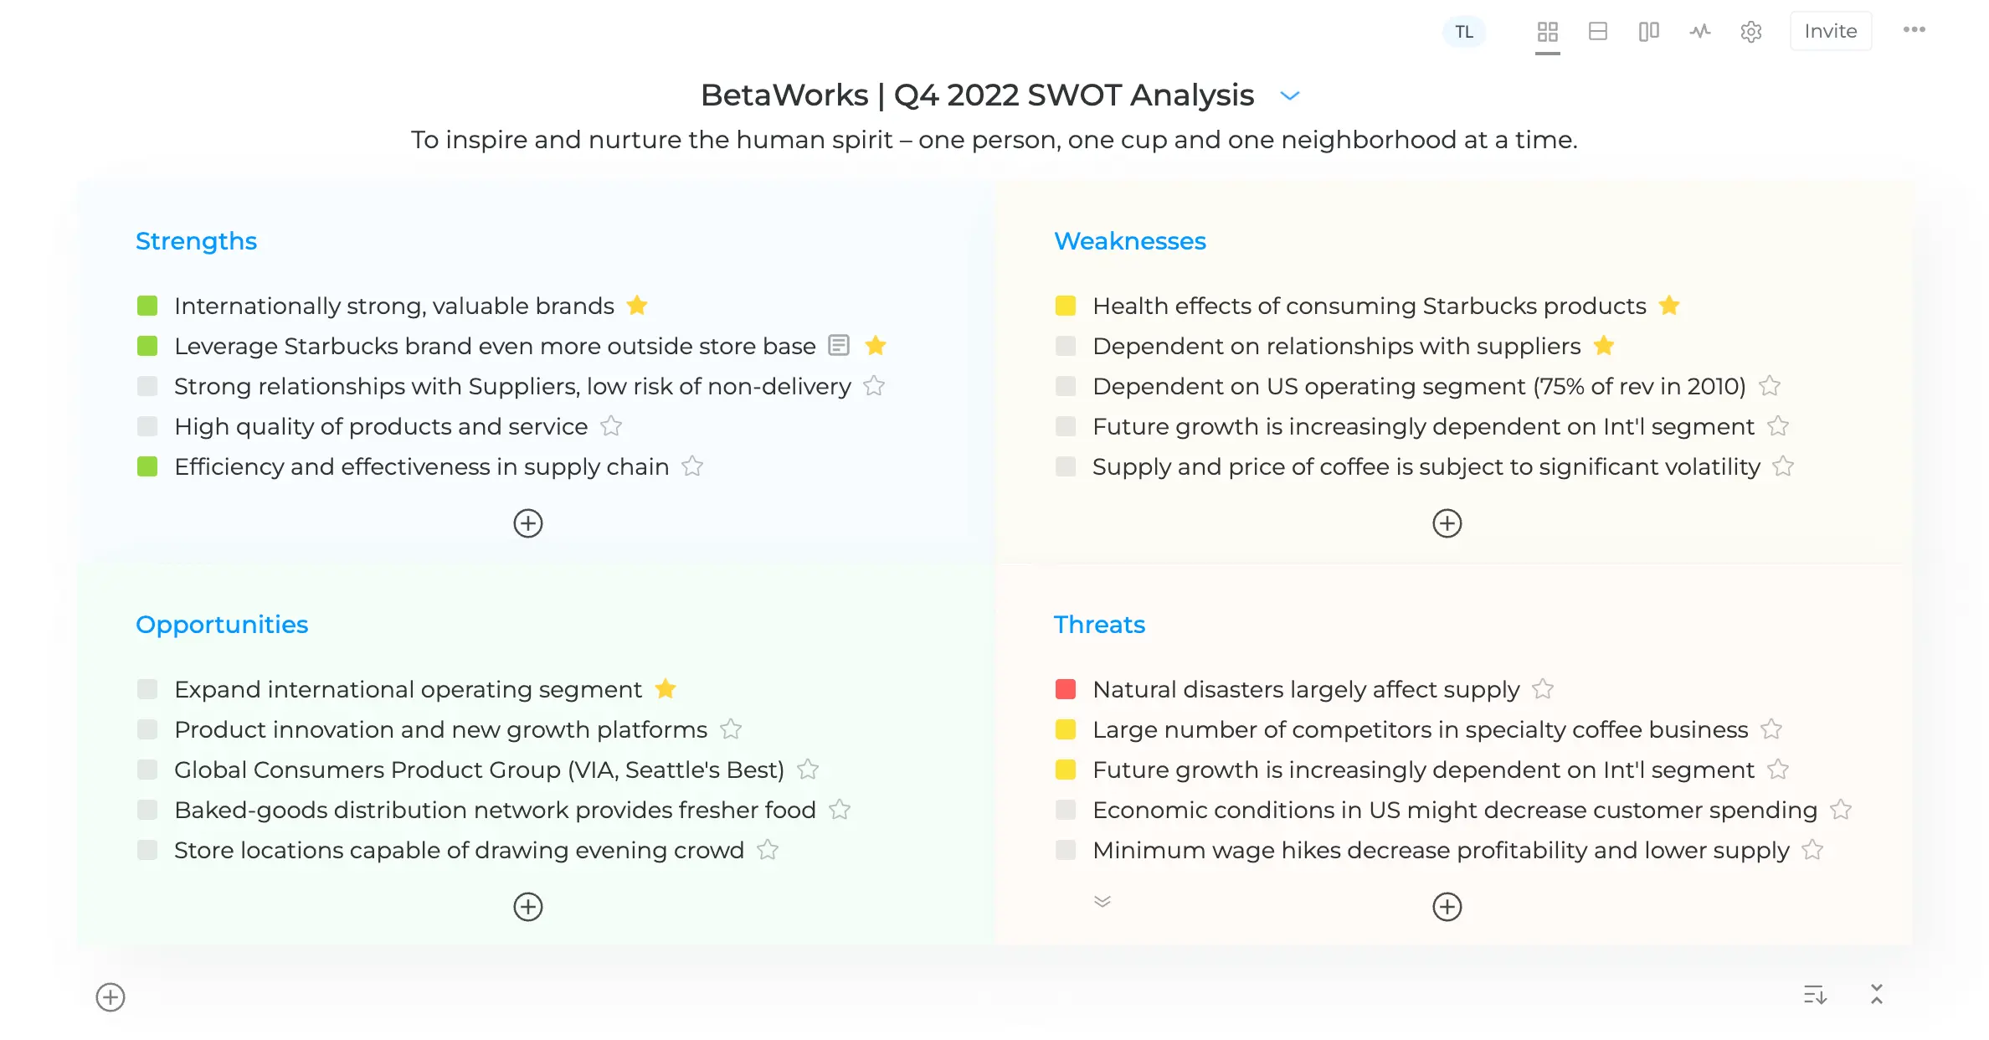Add new item to Strengths section

(528, 523)
